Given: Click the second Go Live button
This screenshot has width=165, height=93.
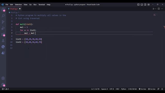Looking at the screenshot, I should (x=152, y=89).
